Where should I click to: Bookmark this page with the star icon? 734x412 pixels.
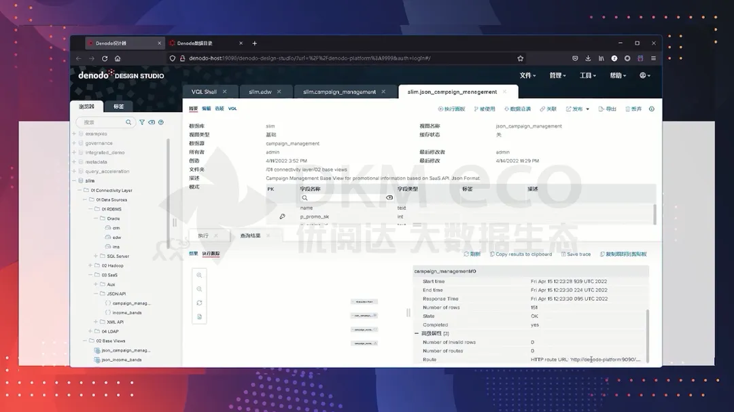click(521, 58)
